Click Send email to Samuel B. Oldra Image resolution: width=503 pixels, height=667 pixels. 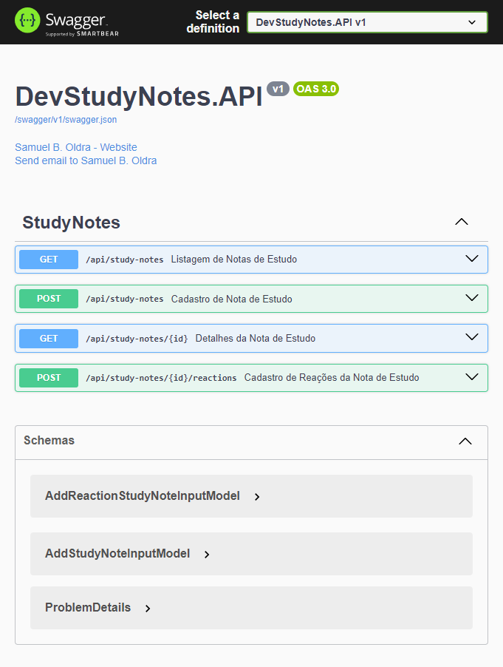86,160
